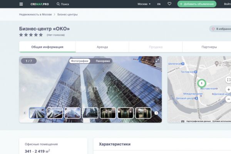Image resolution: width=231 pixels, height=154 pixels.
Task: Follow the Бизнес-центры breadcrumb
Action: [67, 15]
